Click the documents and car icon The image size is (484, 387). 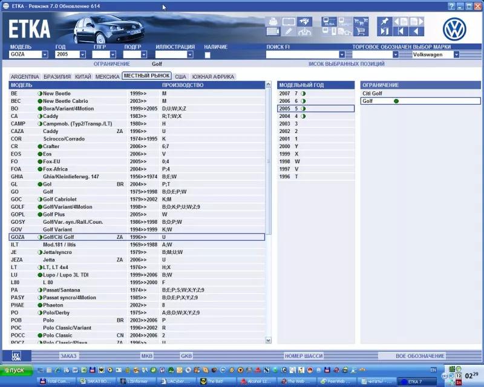(x=345, y=31)
